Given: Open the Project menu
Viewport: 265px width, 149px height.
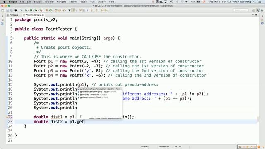Looking at the screenshot, I should (84, 2).
